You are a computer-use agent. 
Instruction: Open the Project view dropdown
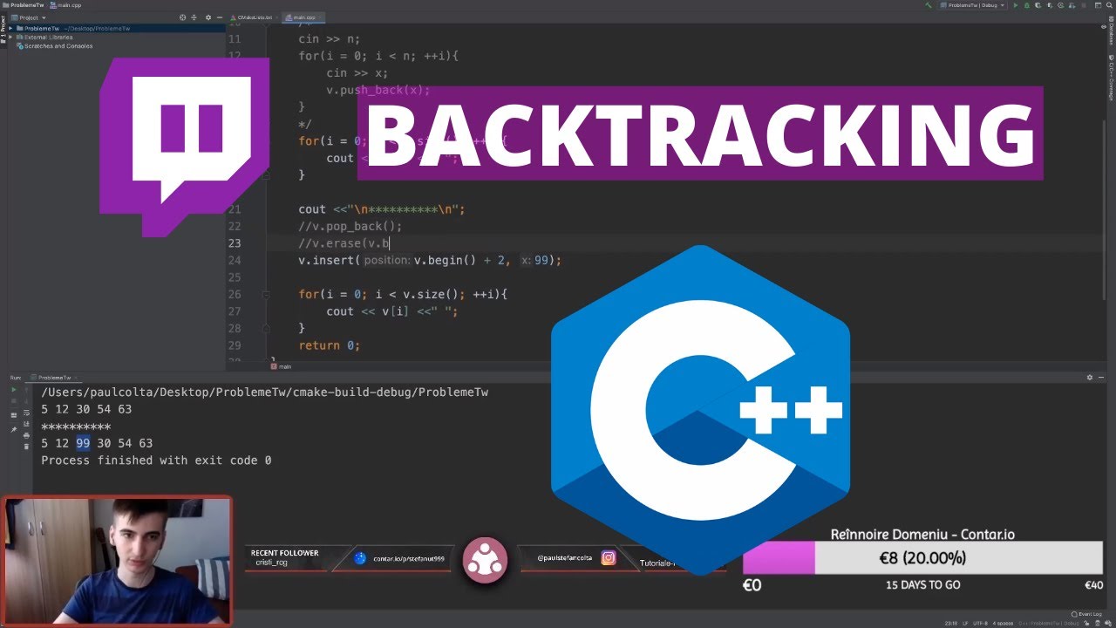pos(29,17)
